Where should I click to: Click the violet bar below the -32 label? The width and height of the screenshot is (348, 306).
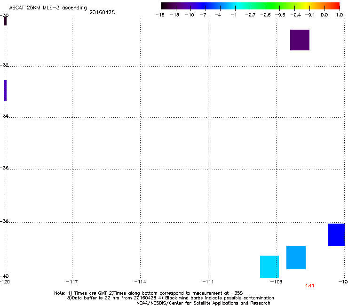click(x=5, y=90)
